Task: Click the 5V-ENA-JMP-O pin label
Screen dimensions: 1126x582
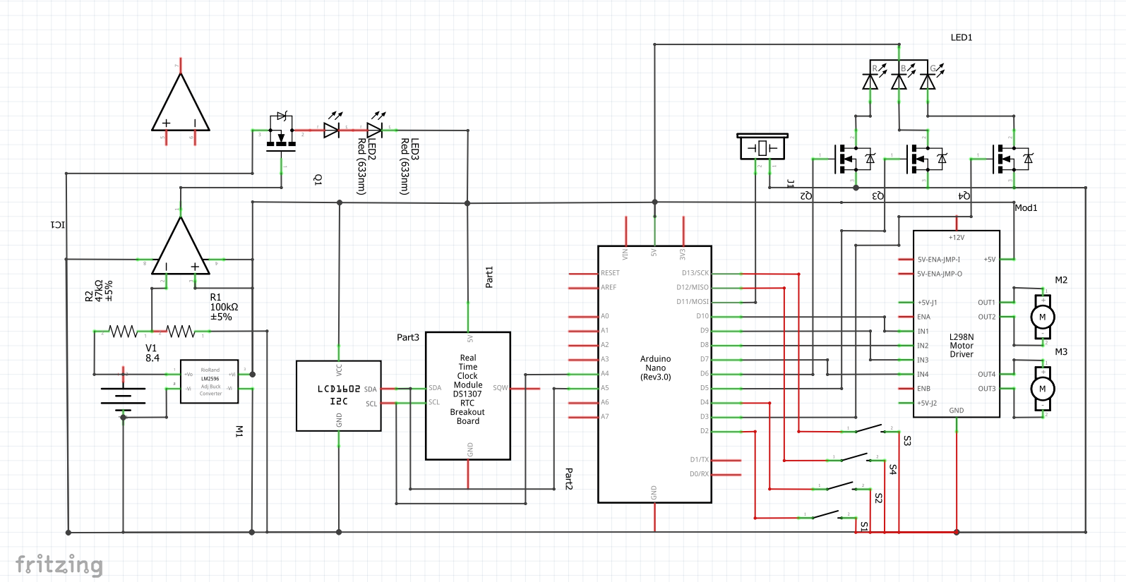Action: (940, 274)
